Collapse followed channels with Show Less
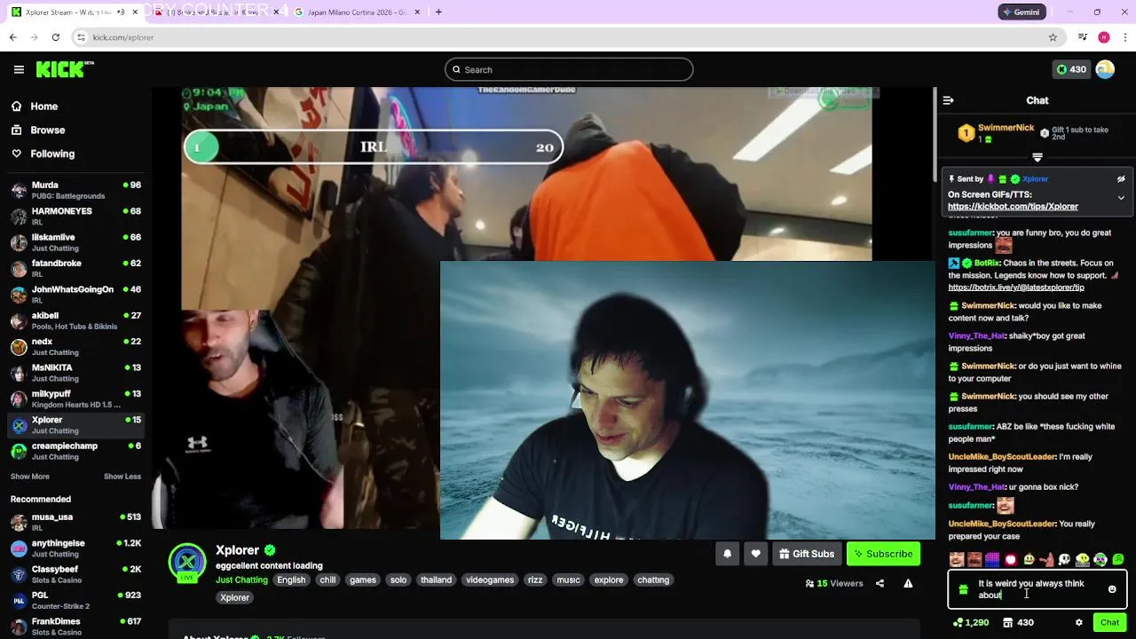This screenshot has width=1136, height=639. pyautogui.click(x=122, y=477)
